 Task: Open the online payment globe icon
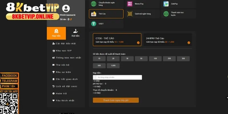coord(166,14)
